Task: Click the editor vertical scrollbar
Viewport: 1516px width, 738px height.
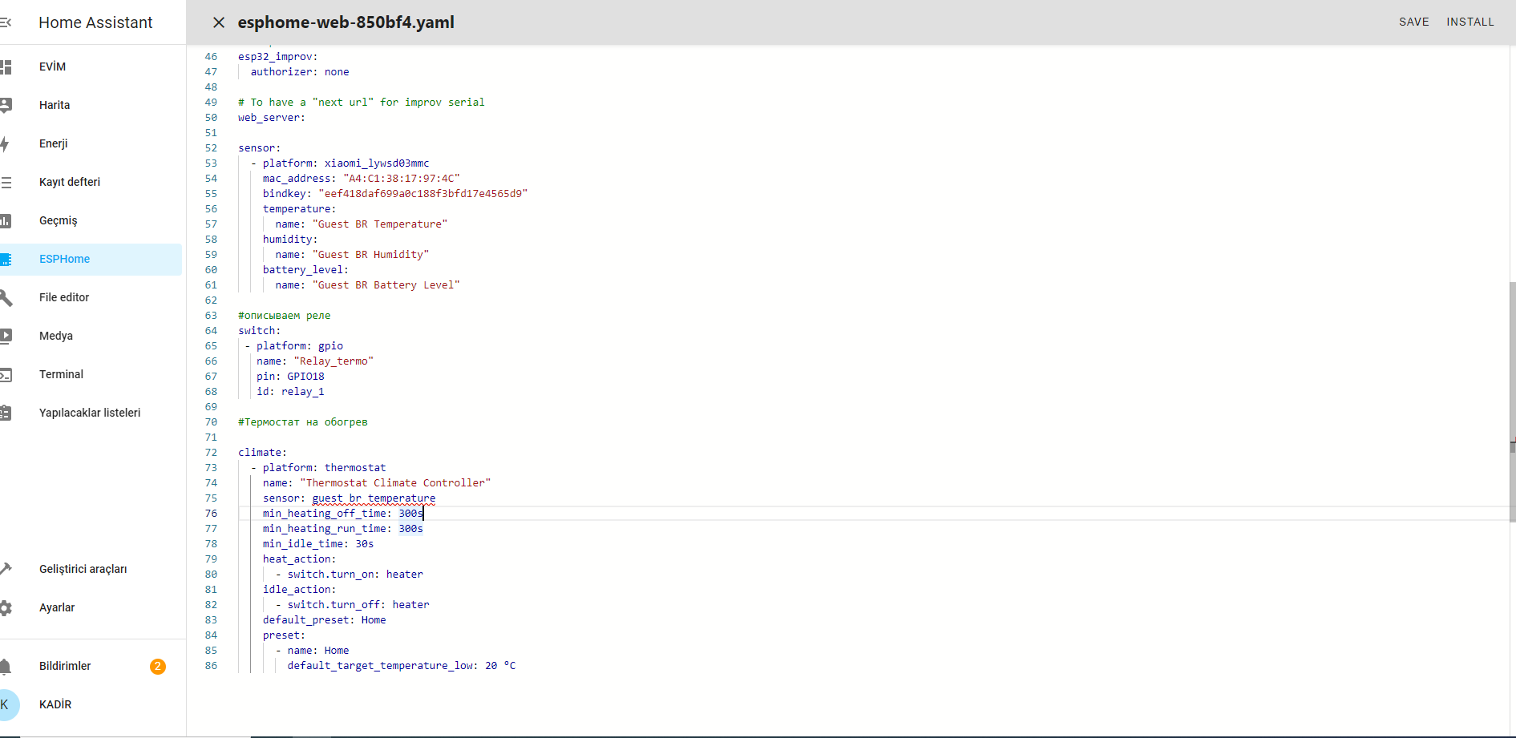Action: click(1512, 401)
